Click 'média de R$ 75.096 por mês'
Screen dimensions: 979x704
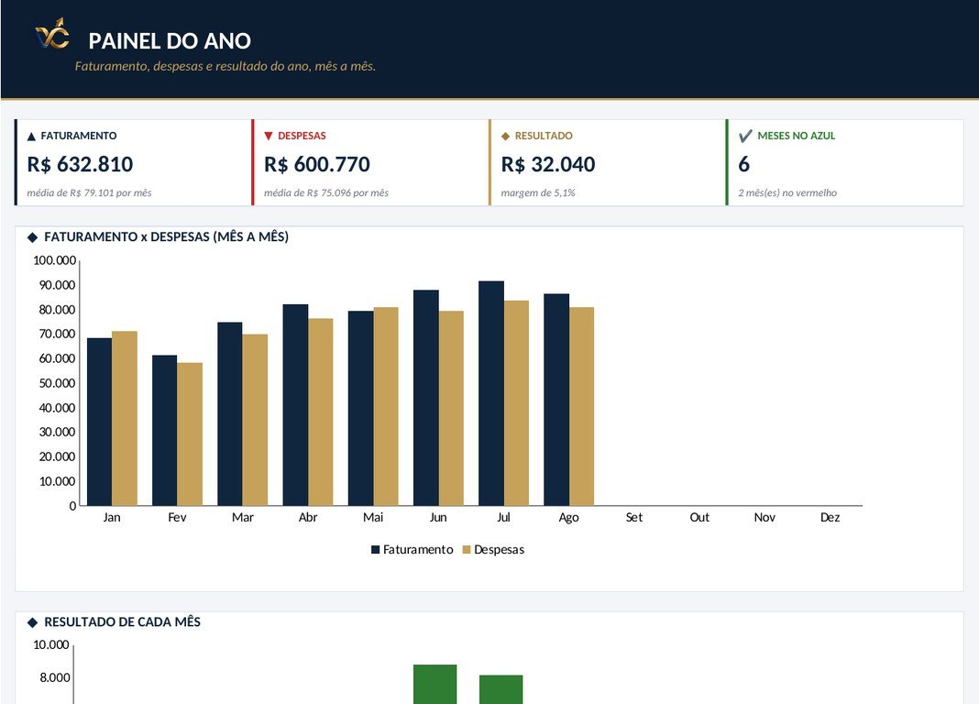click(x=326, y=192)
